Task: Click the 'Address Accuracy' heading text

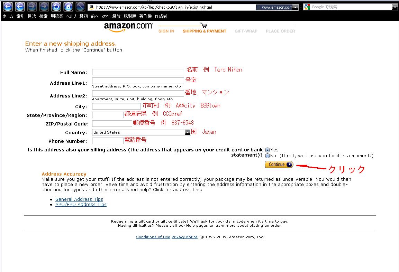Action: [x=64, y=174]
